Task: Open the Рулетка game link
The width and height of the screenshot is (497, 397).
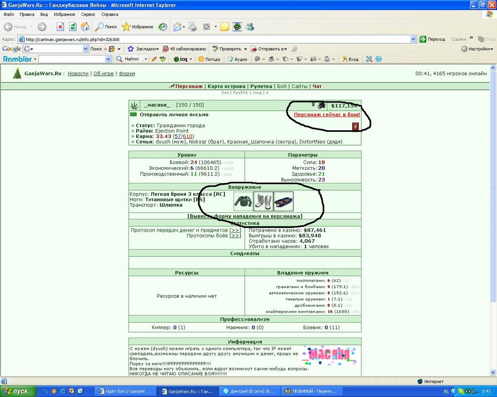Action: (261, 86)
